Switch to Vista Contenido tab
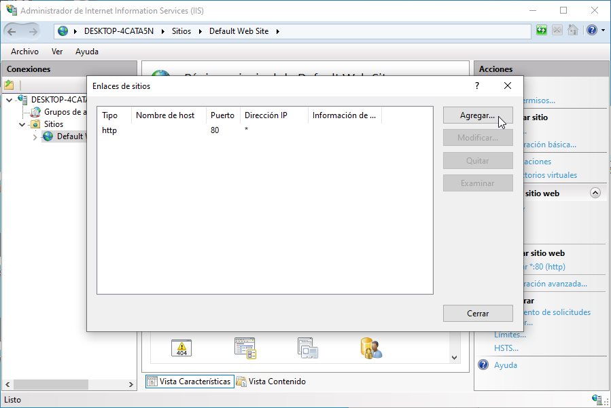Image resolution: width=611 pixels, height=408 pixels. [x=271, y=381]
